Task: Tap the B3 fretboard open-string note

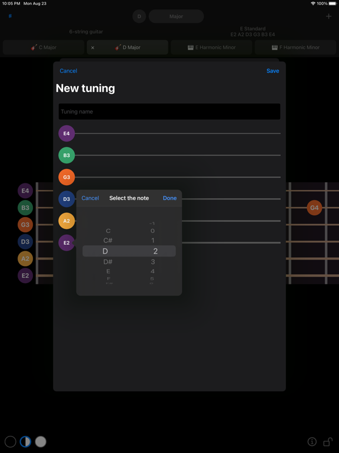Action: tap(25, 208)
